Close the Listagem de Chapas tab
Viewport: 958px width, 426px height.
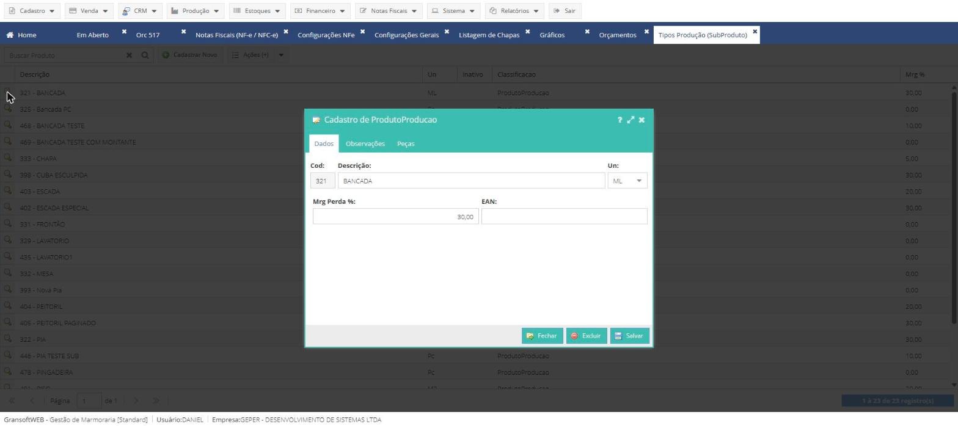[x=527, y=31]
